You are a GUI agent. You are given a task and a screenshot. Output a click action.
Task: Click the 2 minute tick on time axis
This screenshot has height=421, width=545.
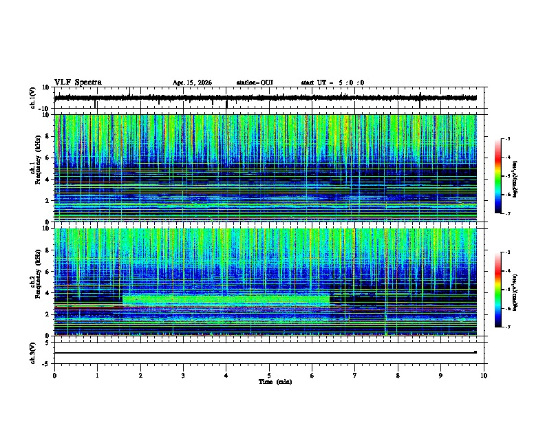point(140,376)
